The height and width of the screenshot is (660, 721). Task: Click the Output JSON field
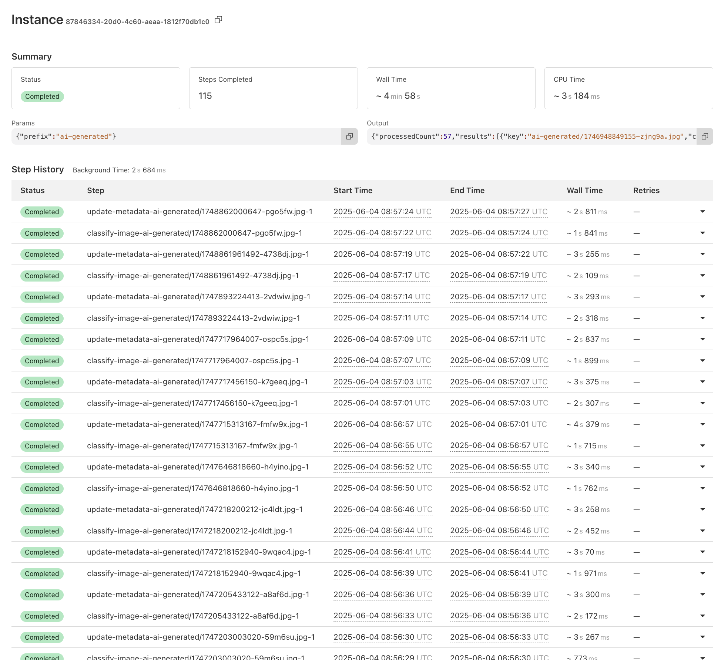click(x=531, y=137)
